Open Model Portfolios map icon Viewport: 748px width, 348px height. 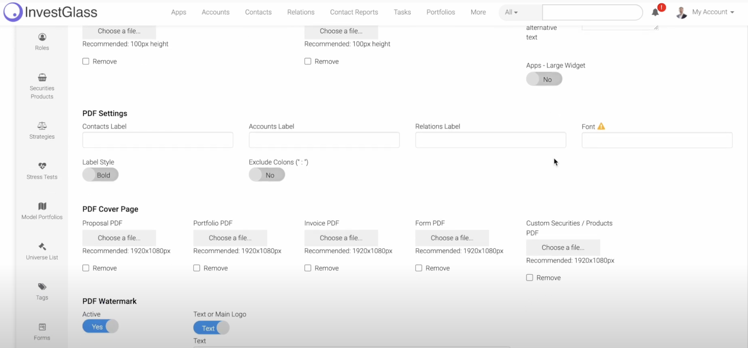coord(42,206)
